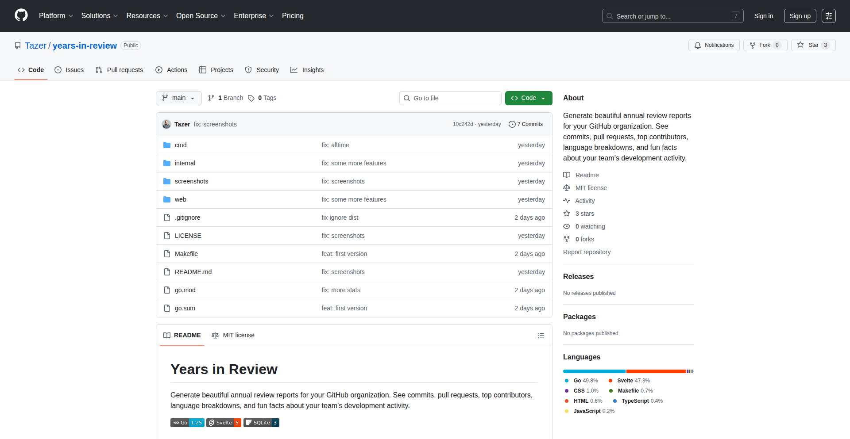This screenshot has height=439, width=850.
Task: Open the README.md file entry
Action: click(x=193, y=271)
